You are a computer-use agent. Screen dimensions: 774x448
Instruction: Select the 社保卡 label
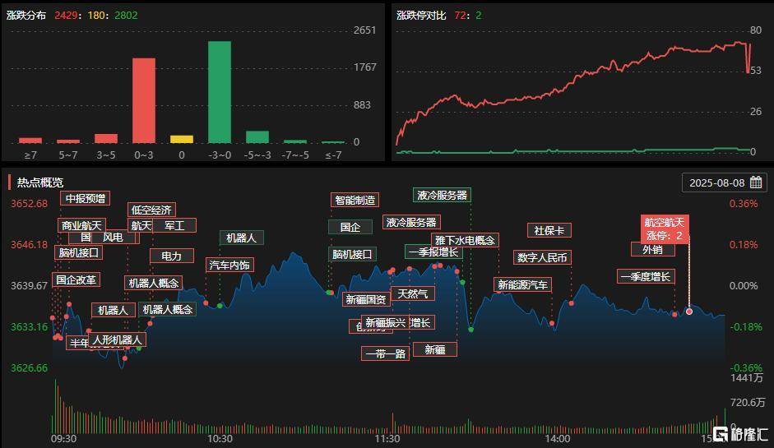pyautogui.click(x=549, y=230)
